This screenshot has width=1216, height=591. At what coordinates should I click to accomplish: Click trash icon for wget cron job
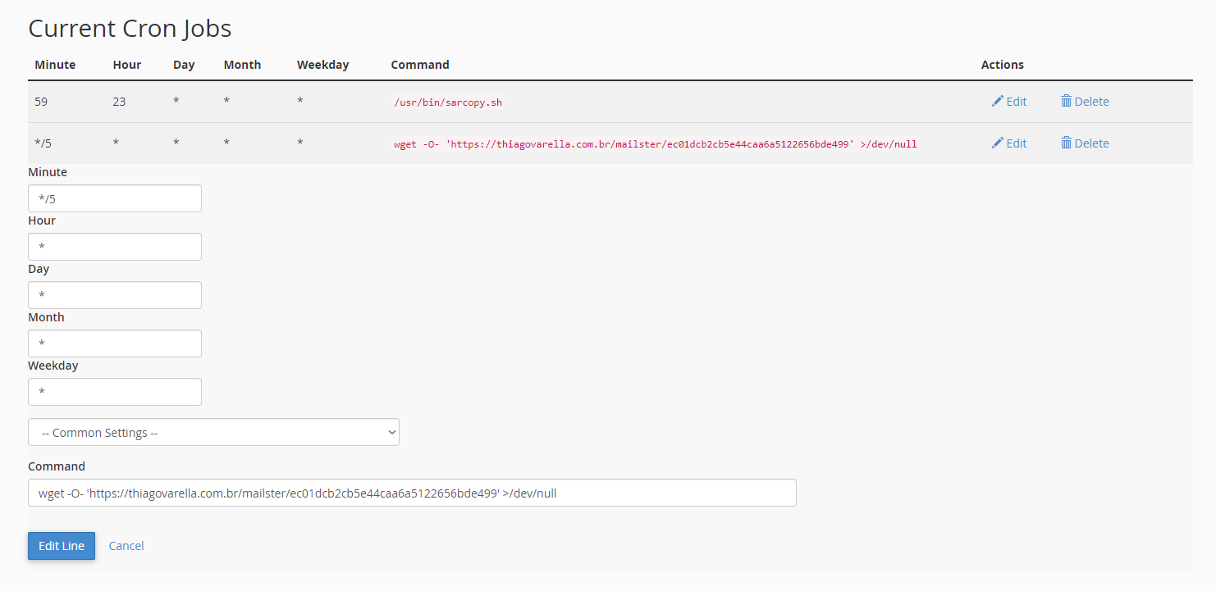coord(1066,143)
